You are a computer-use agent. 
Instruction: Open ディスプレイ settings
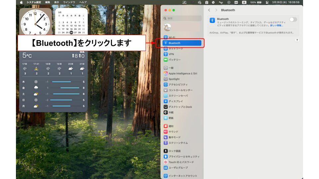pyautogui.click(x=175, y=101)
